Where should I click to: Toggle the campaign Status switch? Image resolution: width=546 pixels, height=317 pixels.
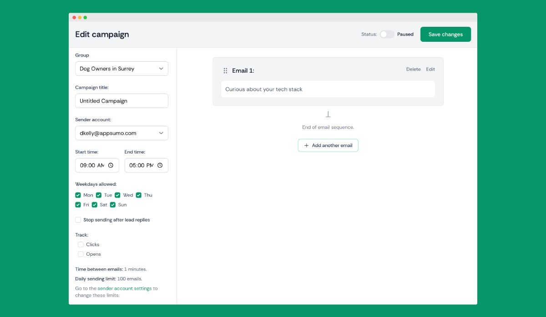click(x=387, y=34)
